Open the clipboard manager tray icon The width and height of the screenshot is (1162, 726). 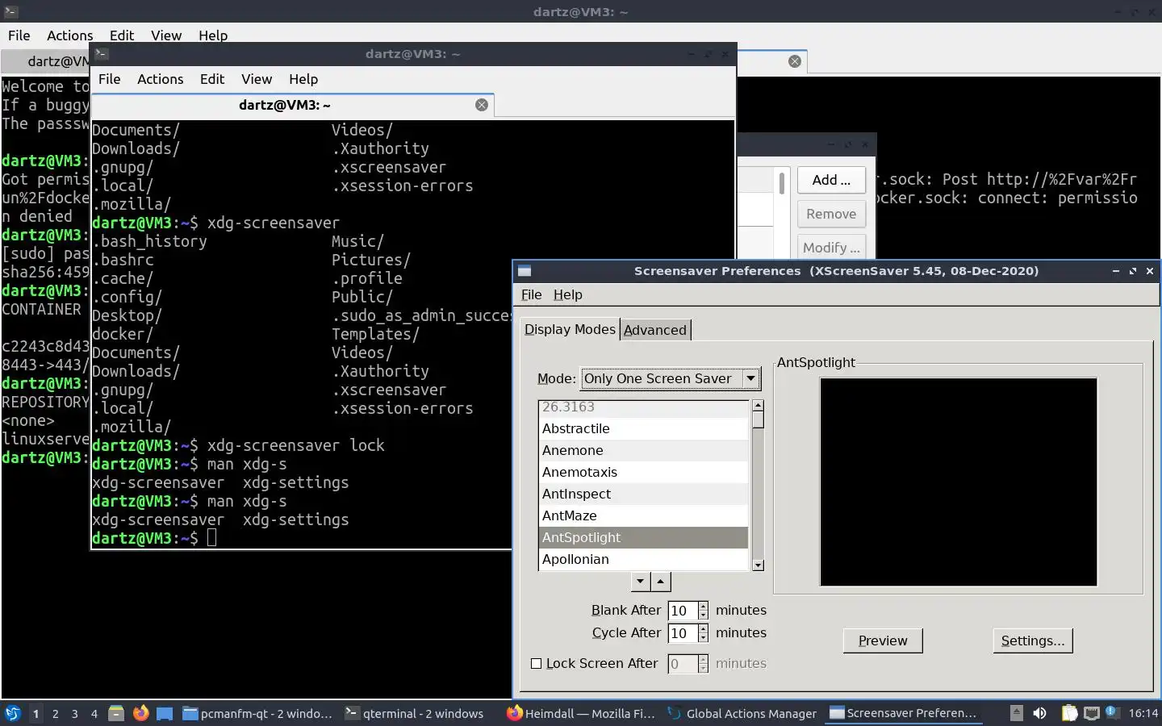click(1069, 713)
